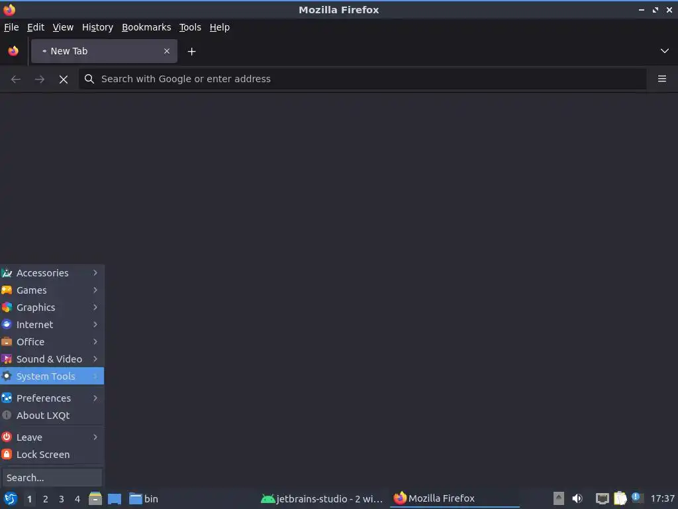Close the New Tab tab
Screen dimensions: 678x509
(166, 51)
